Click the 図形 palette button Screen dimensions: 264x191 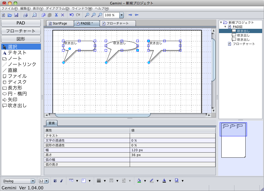pos(21,39)
